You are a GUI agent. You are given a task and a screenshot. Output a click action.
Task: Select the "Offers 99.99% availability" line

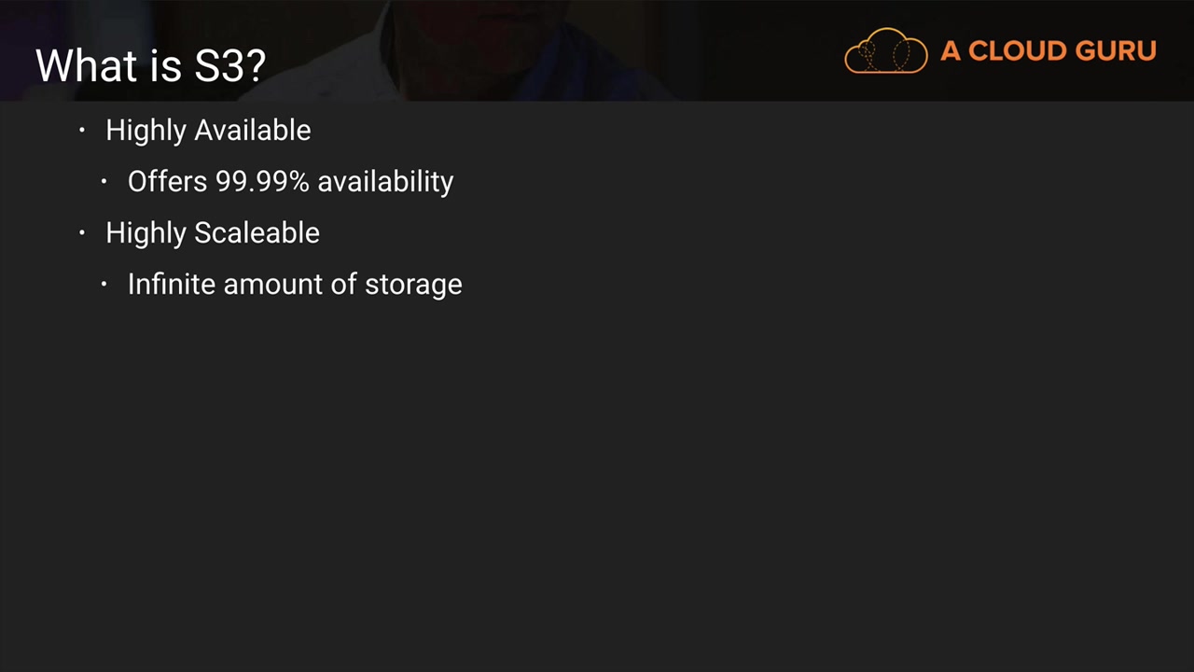[x=290, y=182]
